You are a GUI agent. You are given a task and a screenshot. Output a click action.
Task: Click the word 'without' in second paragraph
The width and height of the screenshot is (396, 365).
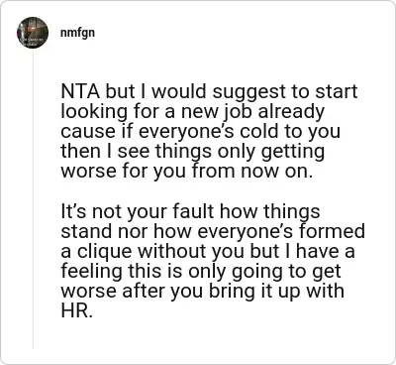172,251
